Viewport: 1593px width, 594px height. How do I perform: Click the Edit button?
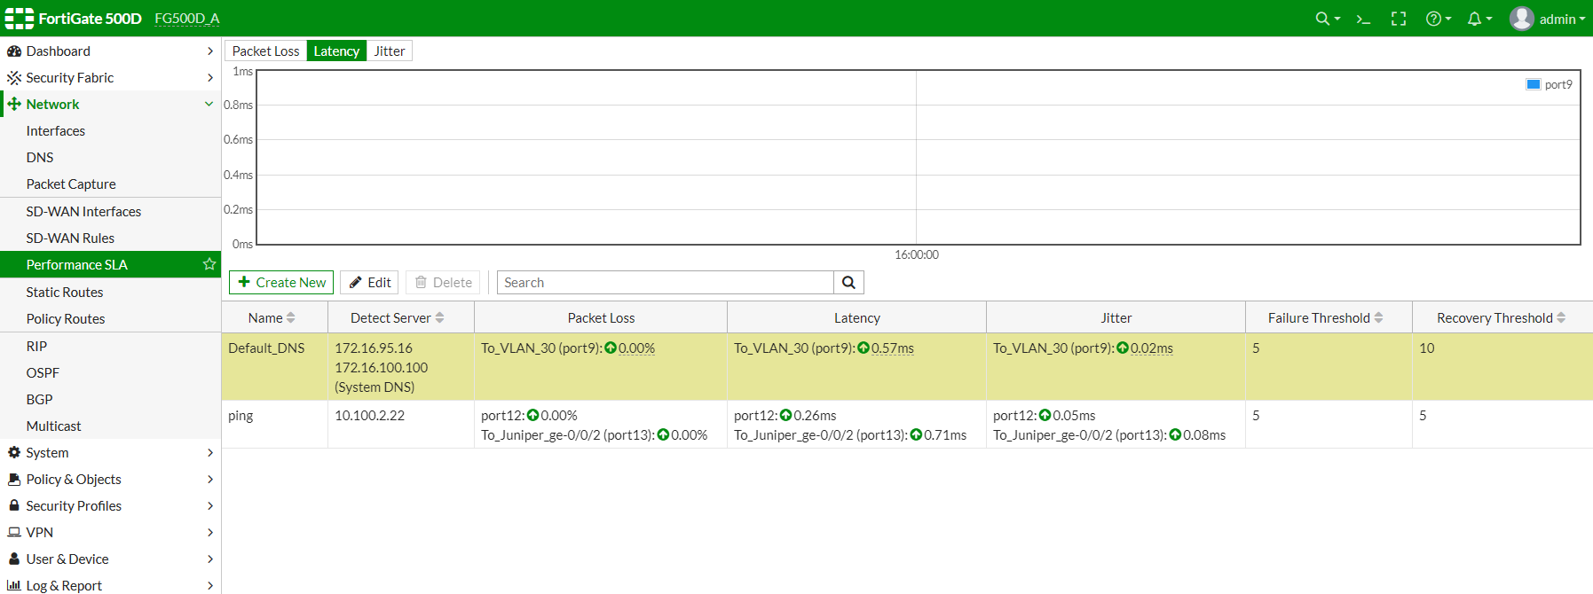[x=369, y=283]
